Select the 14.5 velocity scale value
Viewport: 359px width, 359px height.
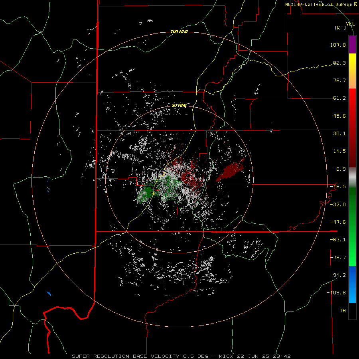(x=339, y=151)
